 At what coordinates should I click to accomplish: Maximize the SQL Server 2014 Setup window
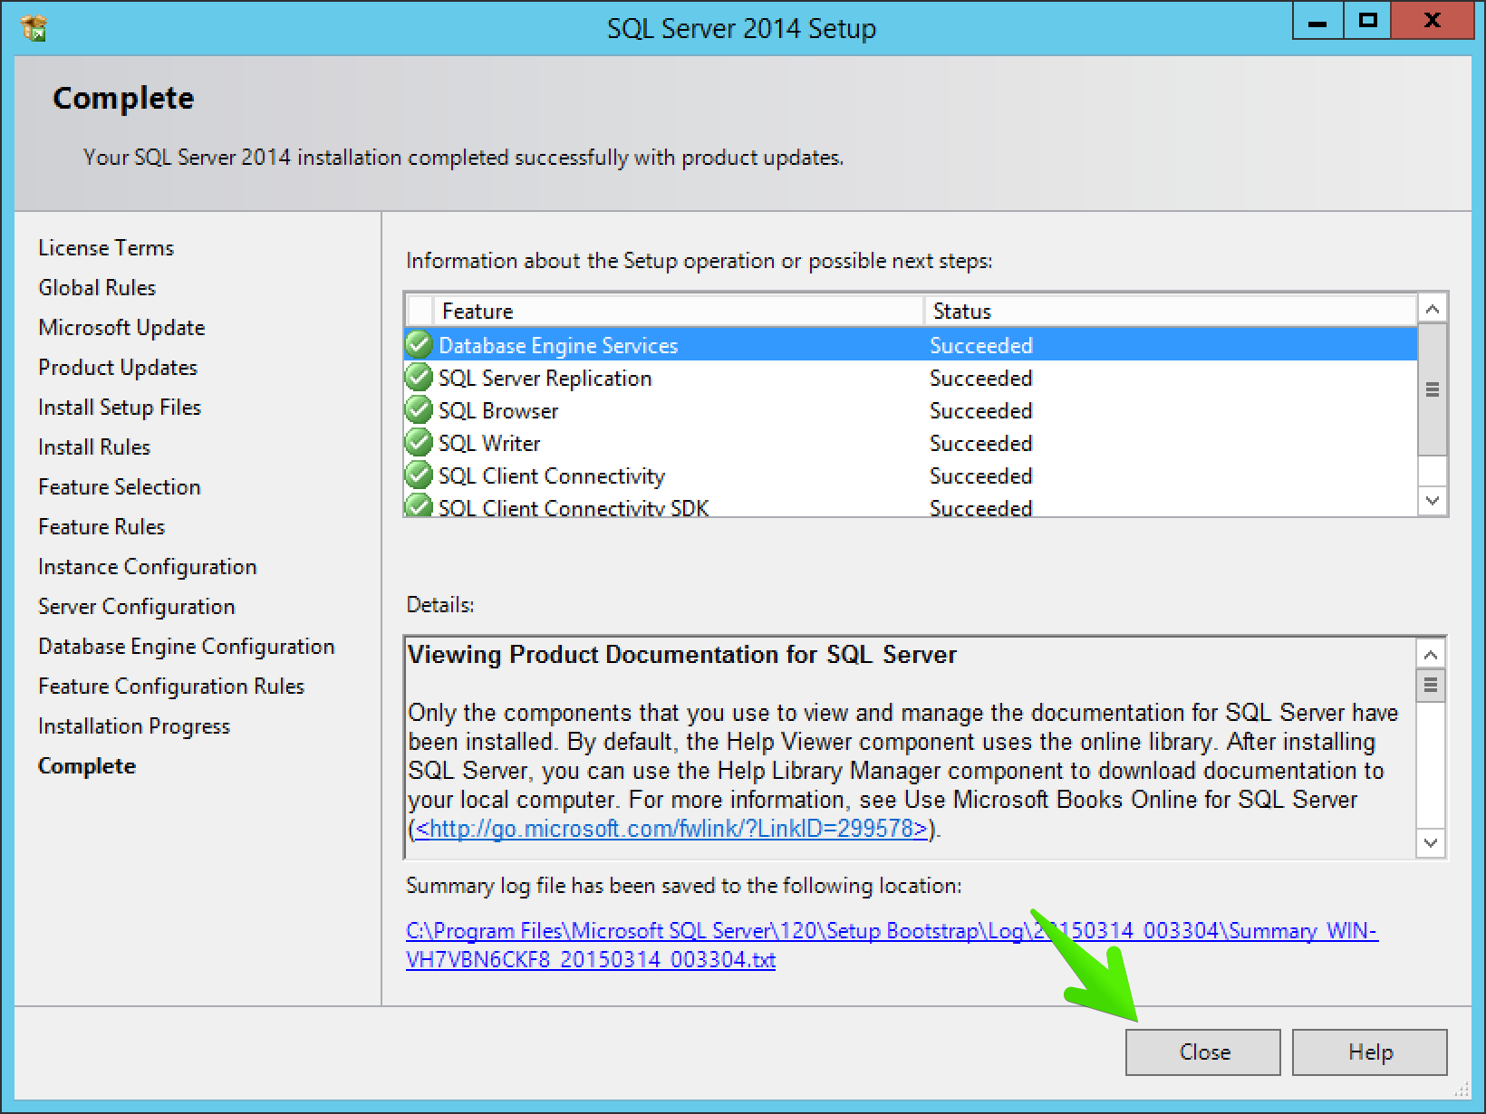click(1368, 23)
